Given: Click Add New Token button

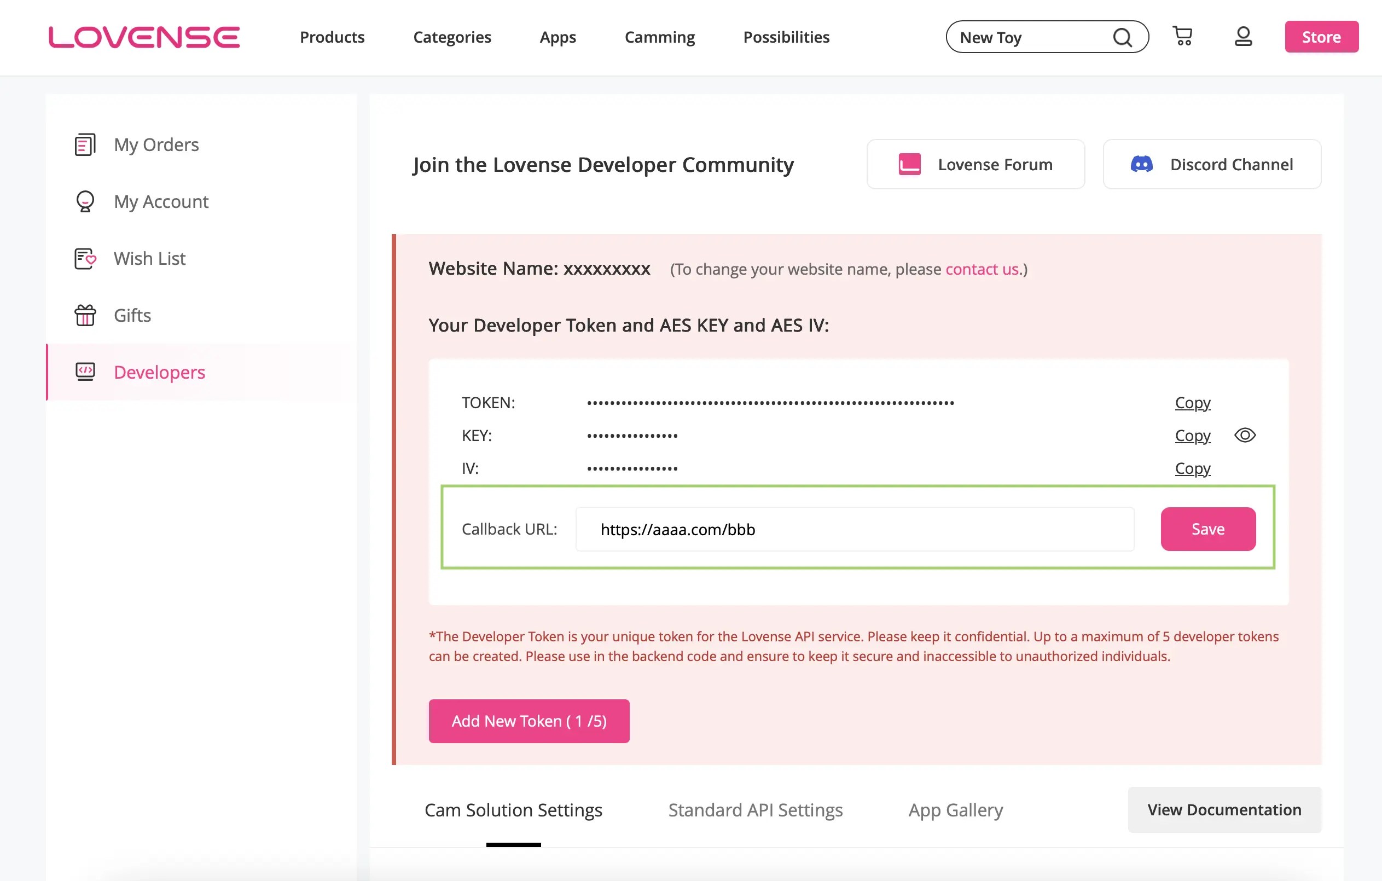Looking at the screenshot, I should [x=529, y=721].
